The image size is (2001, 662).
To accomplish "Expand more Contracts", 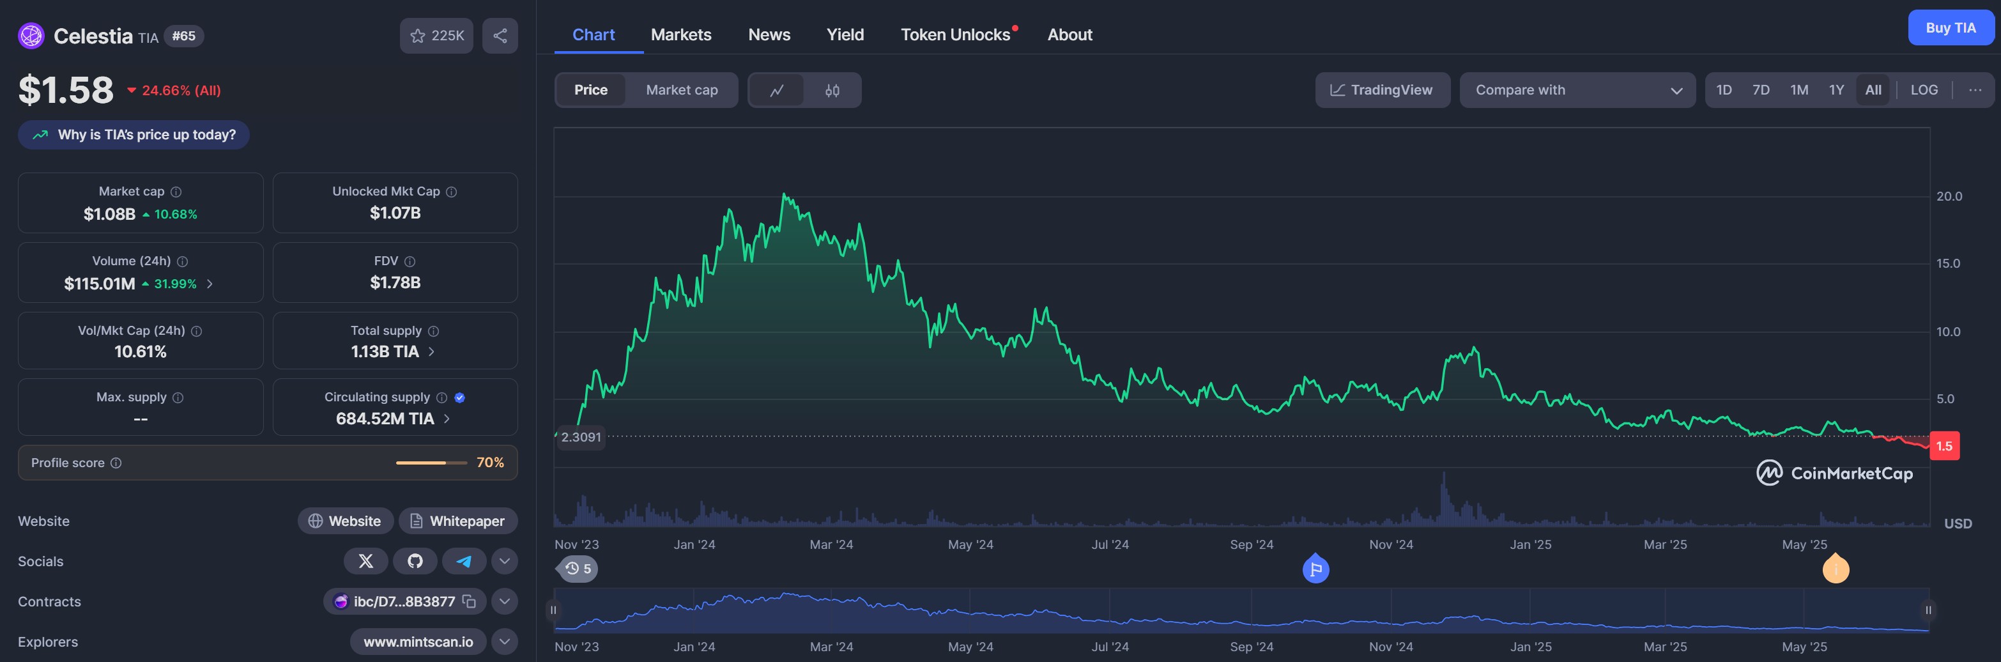I will pyautogui.click(x=504, y=601).
